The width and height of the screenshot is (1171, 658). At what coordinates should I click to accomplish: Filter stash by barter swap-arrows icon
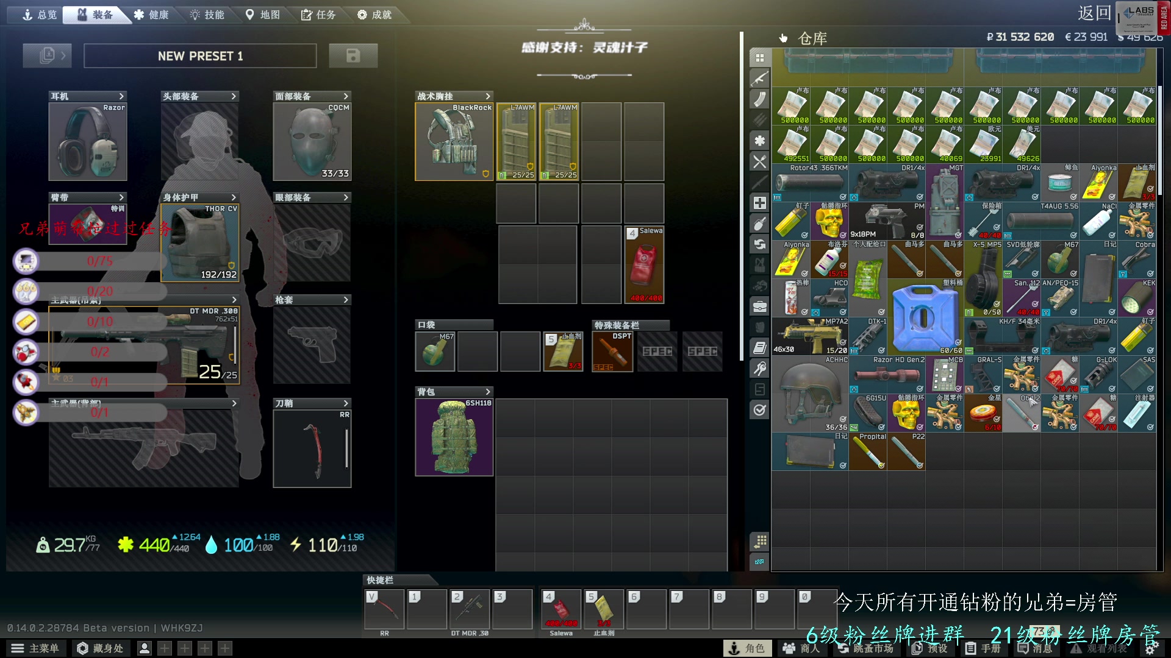760,244
